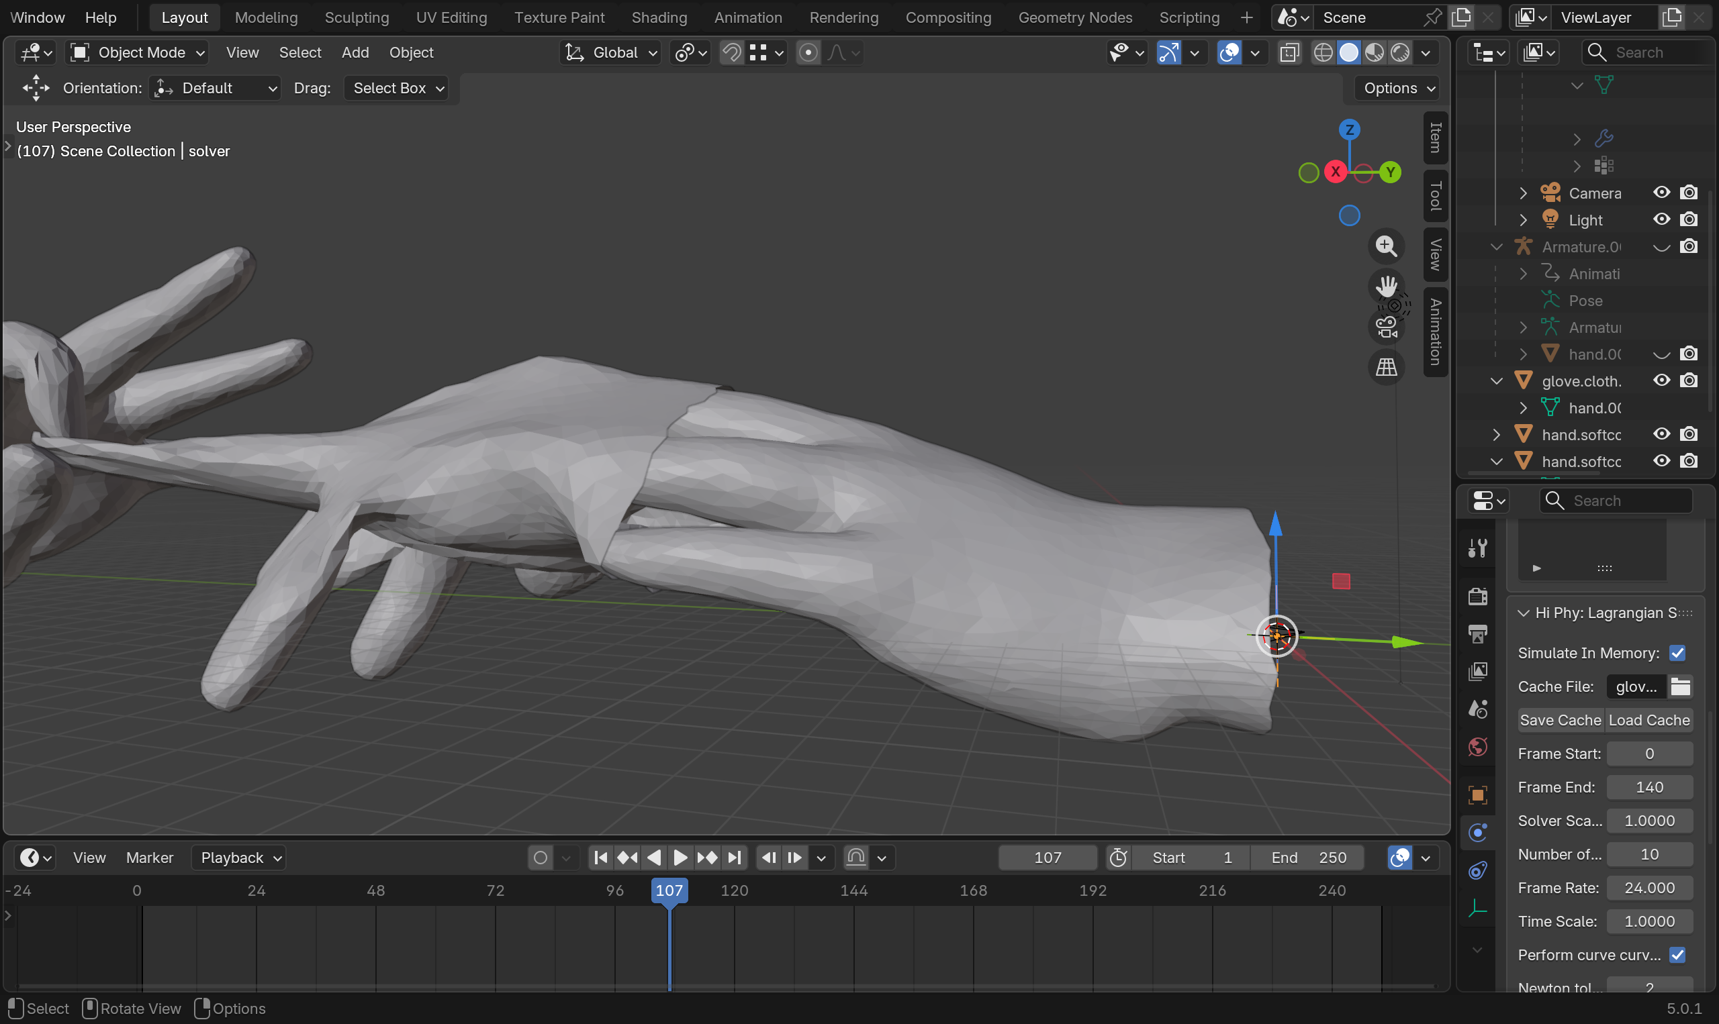1719x1024 pixels.
Task: Click the pan view hand icon
Action: [1385, 286]
